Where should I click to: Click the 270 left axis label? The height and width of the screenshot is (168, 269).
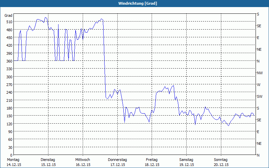(x=9, y=85)
